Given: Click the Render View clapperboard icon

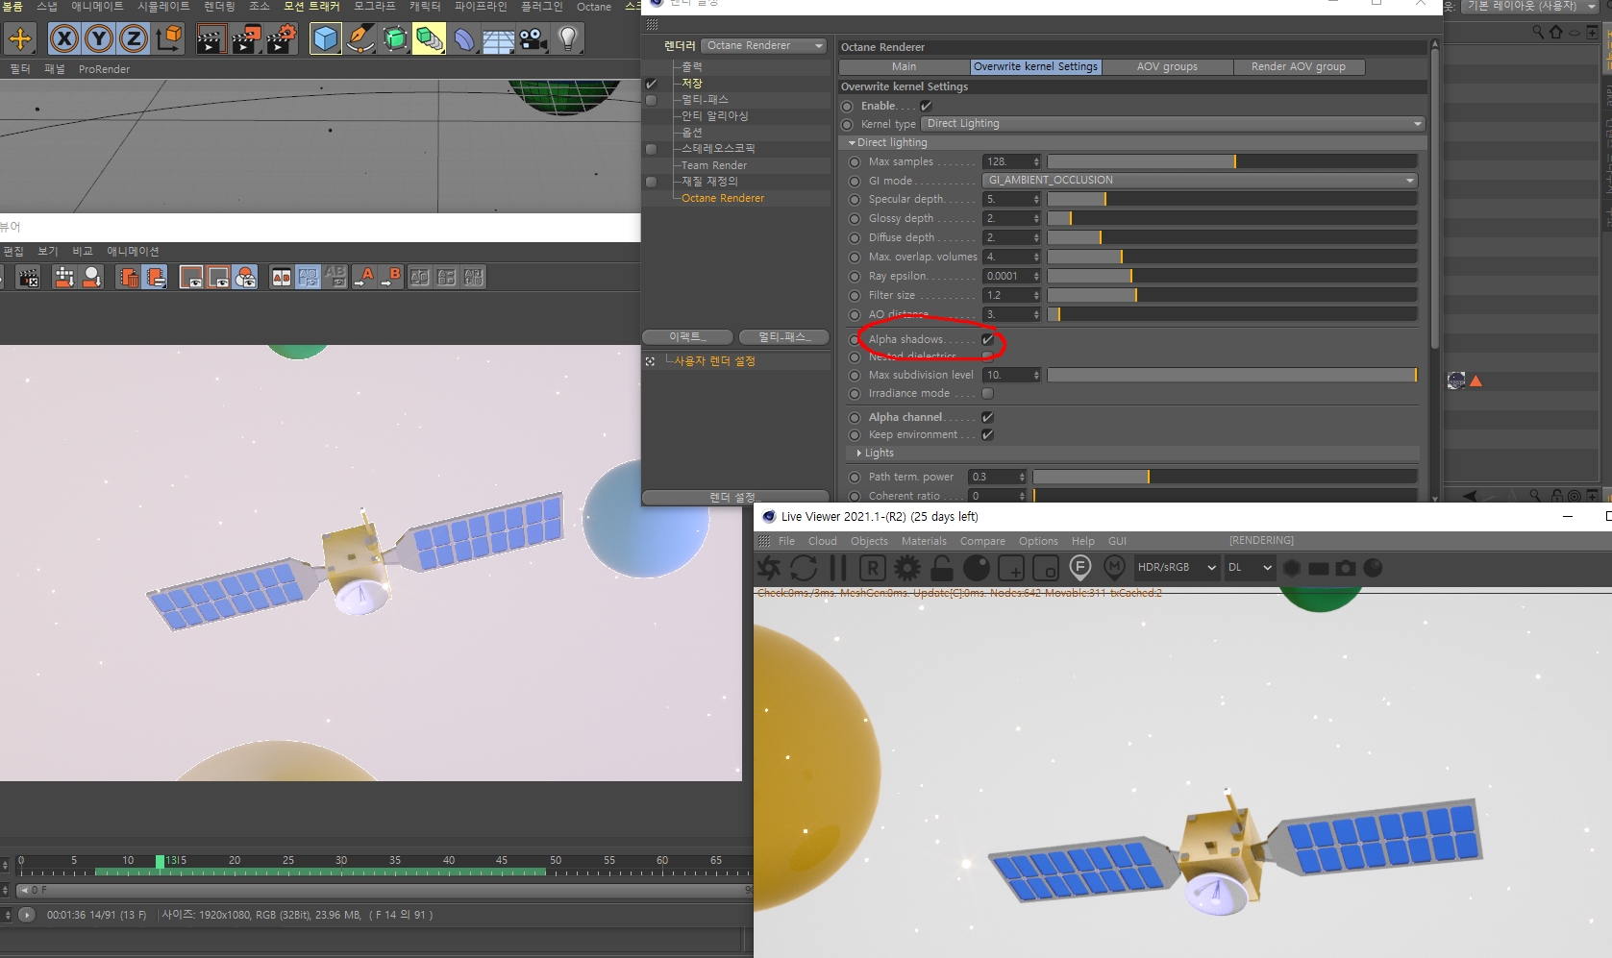Looking at the screenshot, I should pos(211,38).
